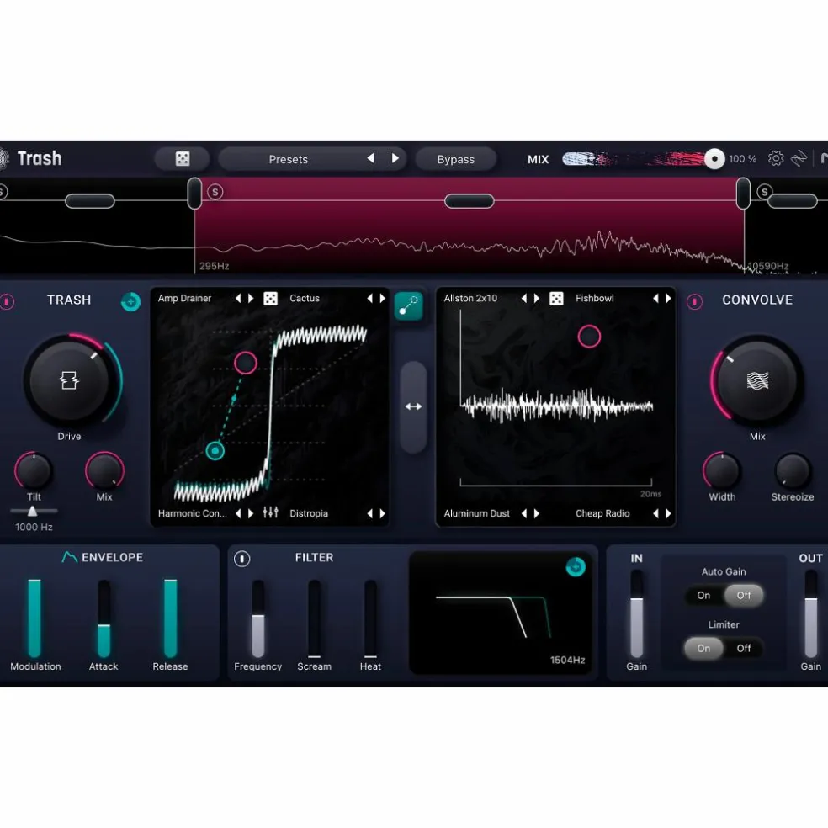Solo the middle band with S button
This screenshot has height=828, width=828.
click(x=215, y=192)
